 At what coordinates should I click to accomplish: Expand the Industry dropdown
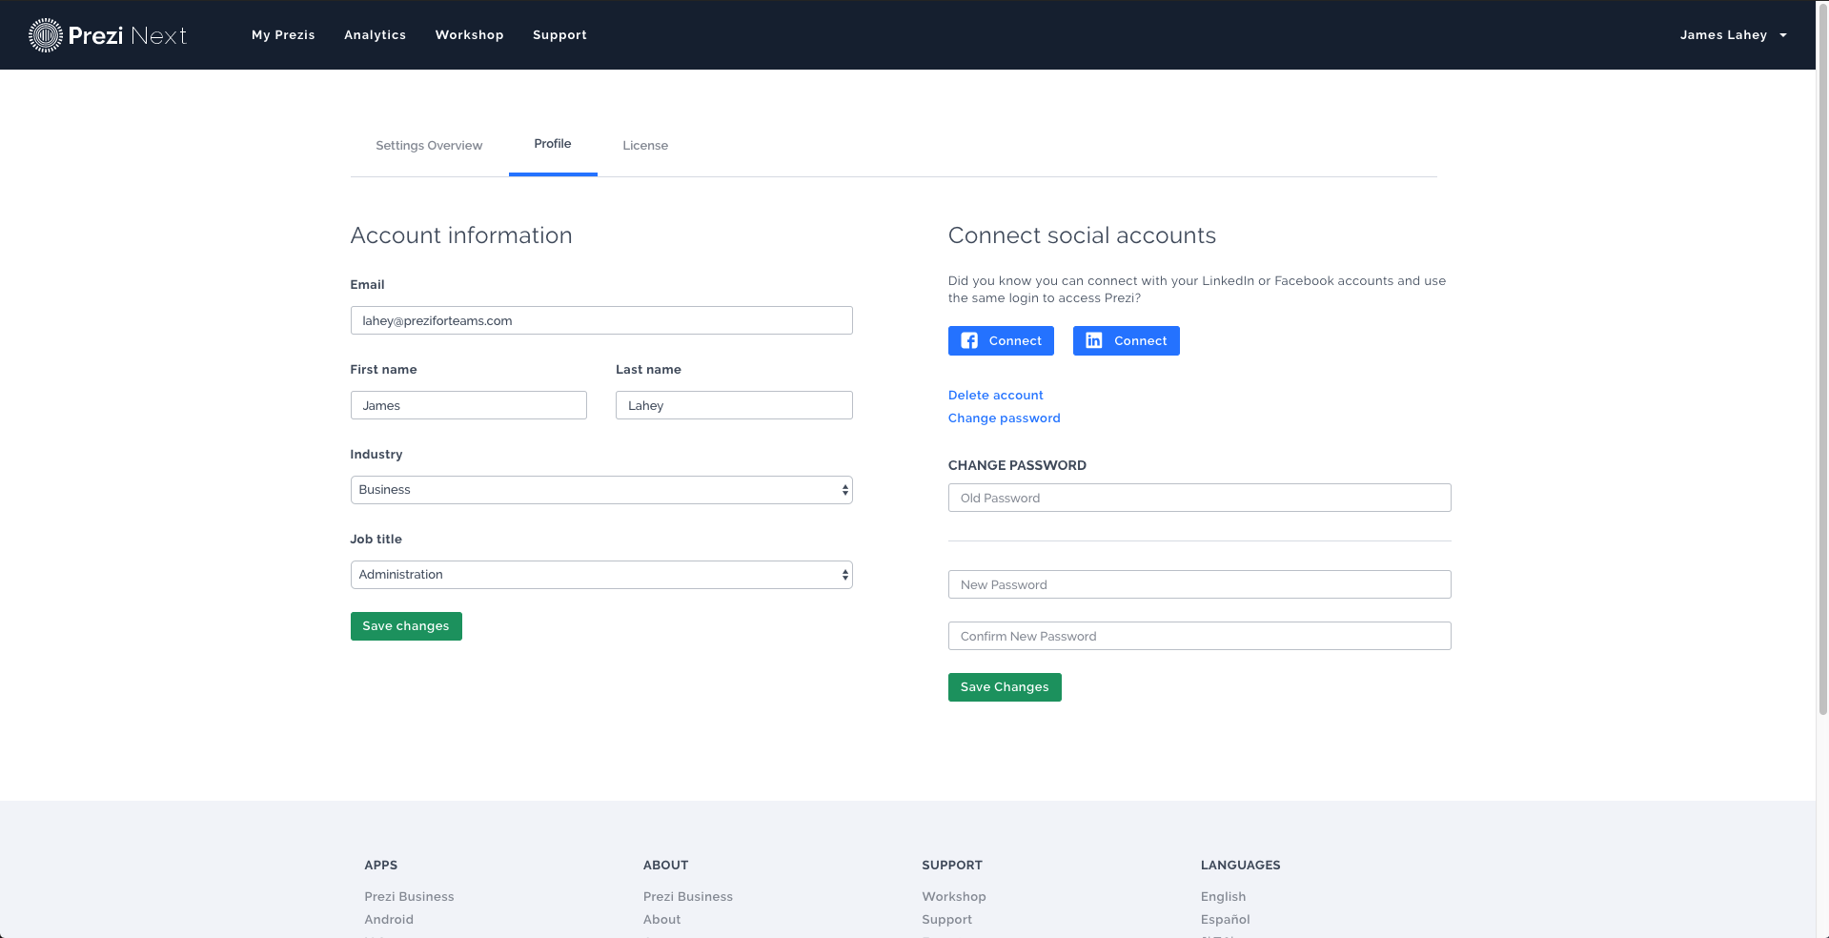point(600,490)
